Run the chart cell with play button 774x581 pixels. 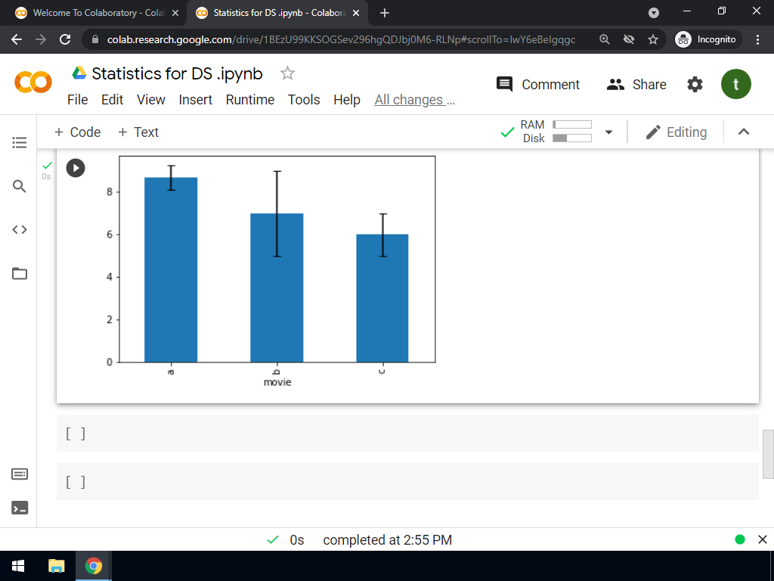[76, 168]
